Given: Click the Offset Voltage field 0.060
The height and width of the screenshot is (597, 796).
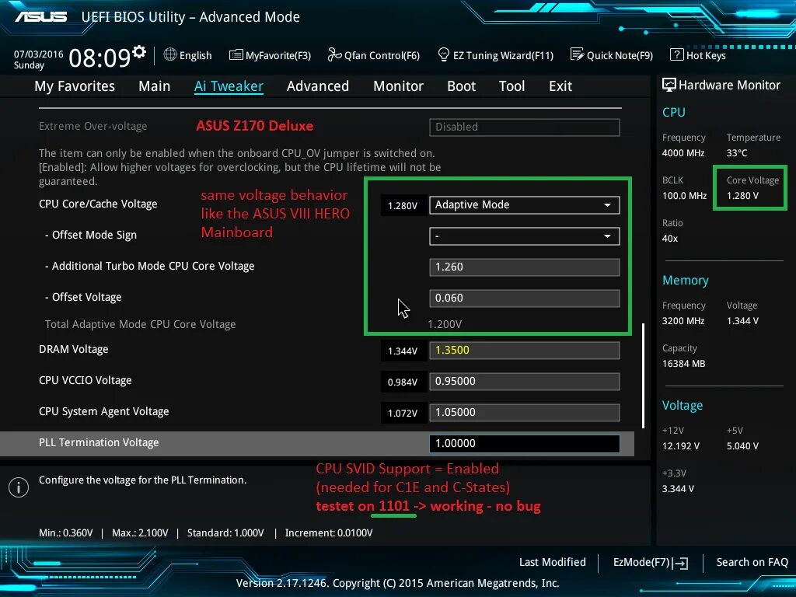Looking at the screenshot, I should pos(525,298).
